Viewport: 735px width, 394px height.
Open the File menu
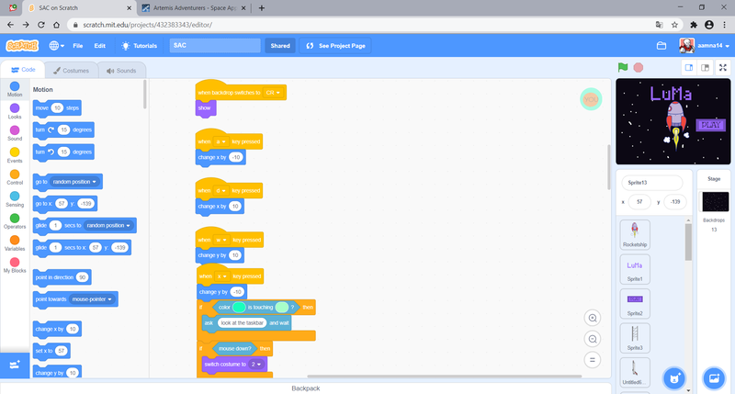tap(78, 46)
